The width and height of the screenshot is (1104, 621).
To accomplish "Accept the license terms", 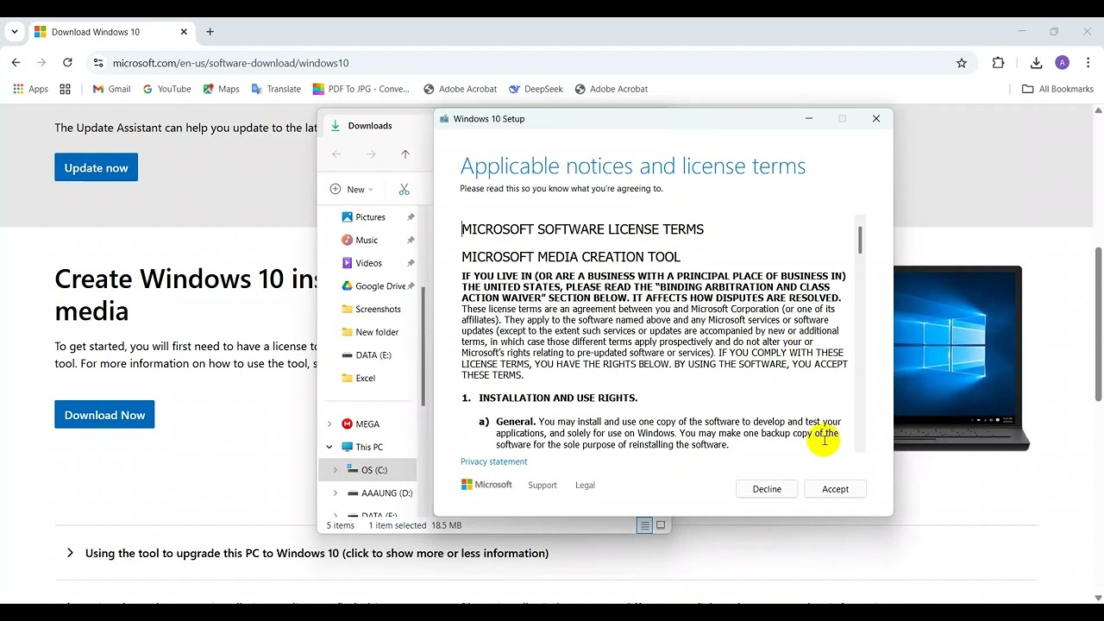I will [835, 489].
